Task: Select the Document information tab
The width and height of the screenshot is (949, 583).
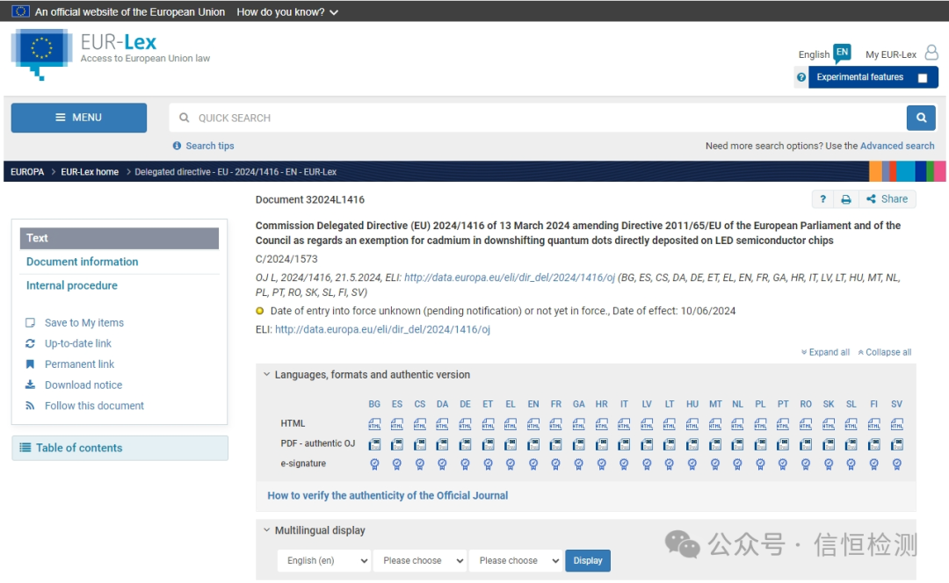Action: [83, 262]
